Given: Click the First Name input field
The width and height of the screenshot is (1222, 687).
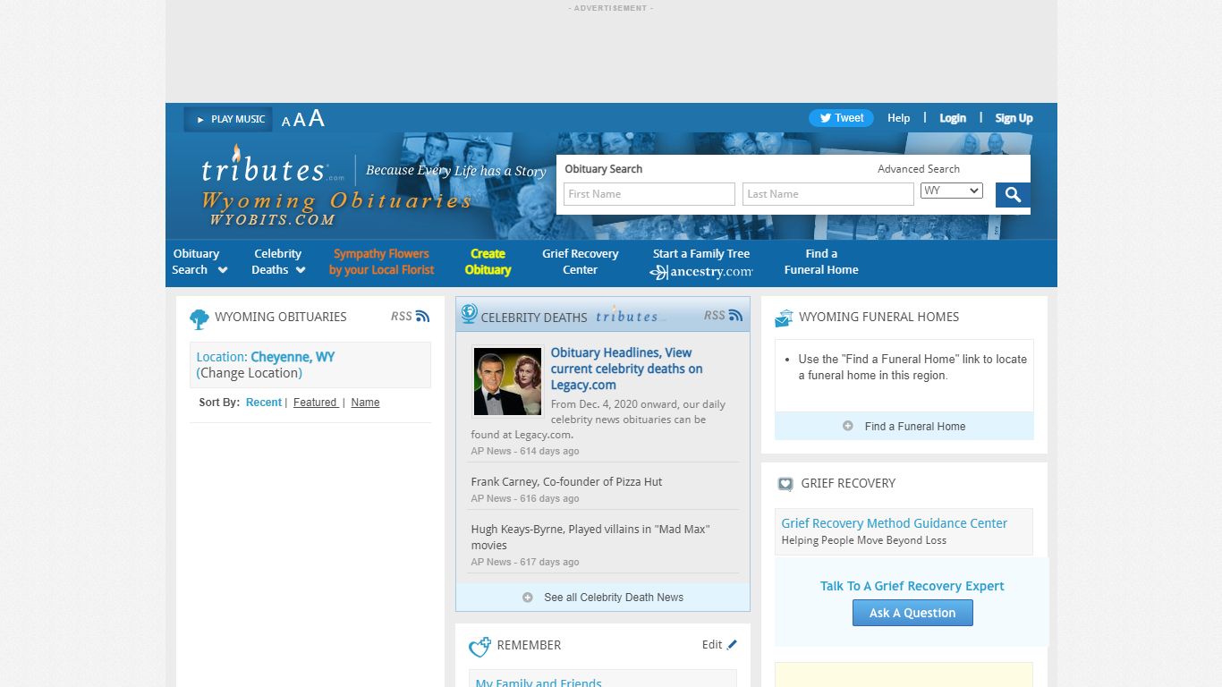Looking at the screenshot, I should (649, 194).
